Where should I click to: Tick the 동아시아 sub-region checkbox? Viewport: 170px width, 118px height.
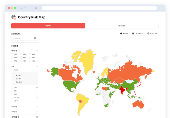click(14, 75)
